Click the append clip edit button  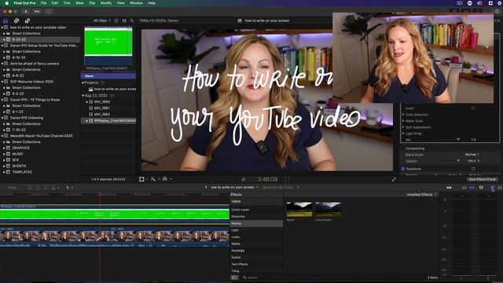click(x=46, y=187)
